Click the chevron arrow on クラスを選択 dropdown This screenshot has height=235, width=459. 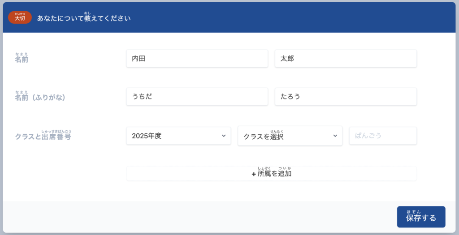point(335,136)
